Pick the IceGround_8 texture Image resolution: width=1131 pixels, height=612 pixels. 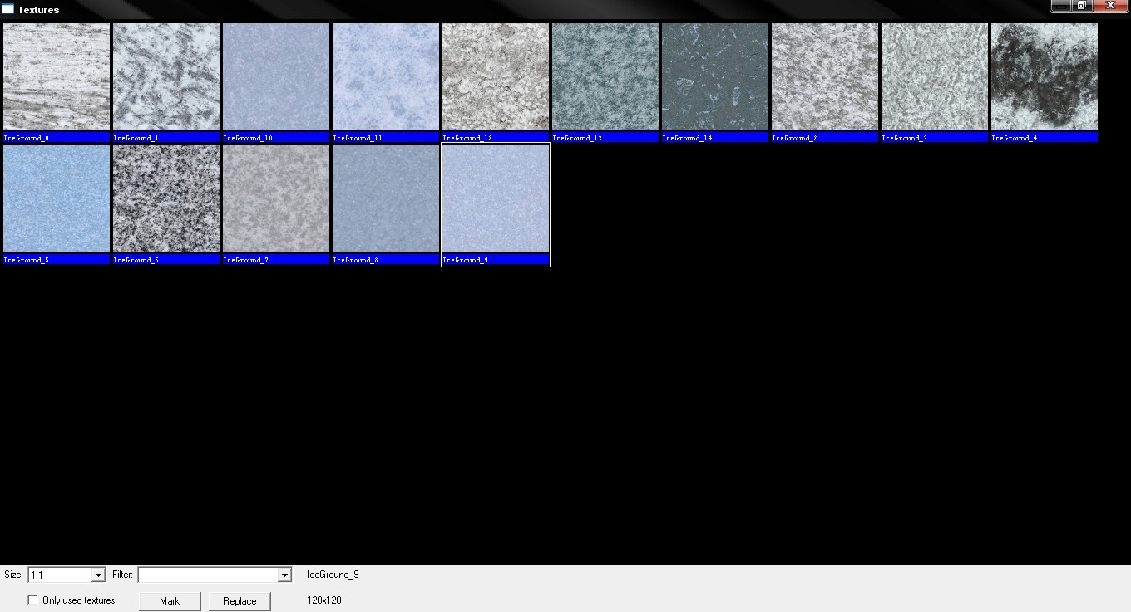(386, 198)
